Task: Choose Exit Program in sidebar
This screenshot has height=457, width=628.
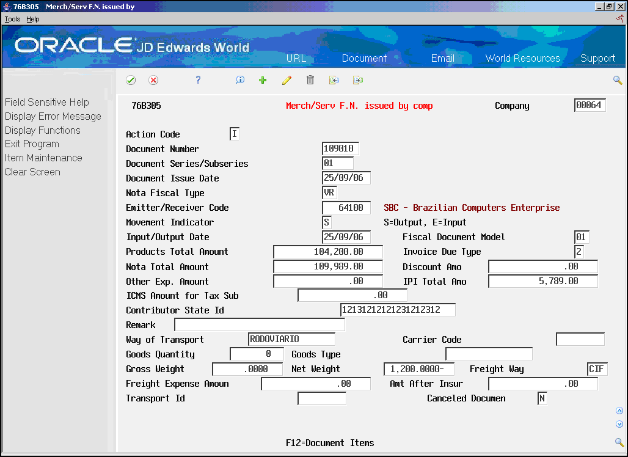Action: (32, 144)
